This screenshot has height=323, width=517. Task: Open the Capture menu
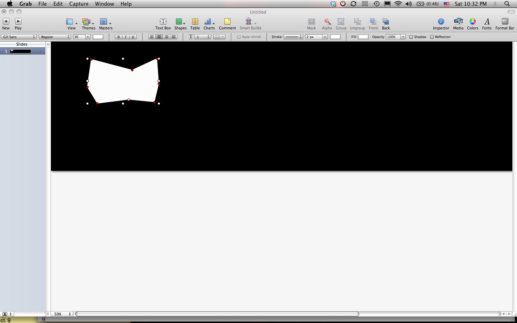[x=79, y=4]
